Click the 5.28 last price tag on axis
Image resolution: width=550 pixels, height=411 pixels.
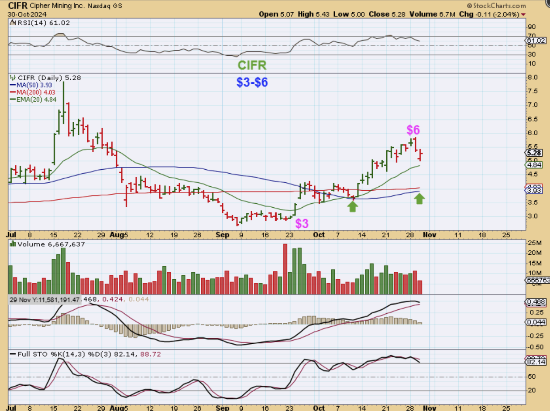(534, 153)
